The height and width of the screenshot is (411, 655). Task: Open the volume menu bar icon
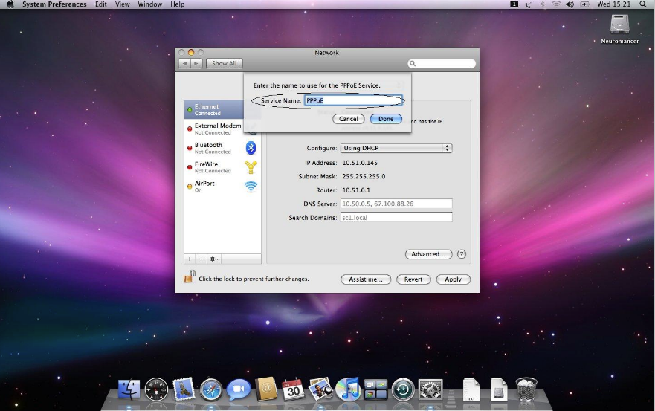570,4
